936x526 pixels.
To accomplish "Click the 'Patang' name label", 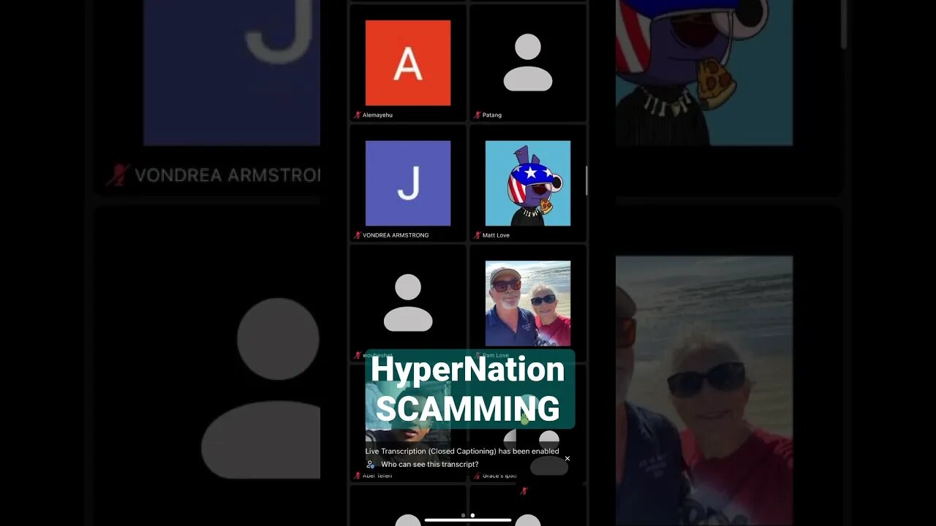I will (x=492, y=115).
